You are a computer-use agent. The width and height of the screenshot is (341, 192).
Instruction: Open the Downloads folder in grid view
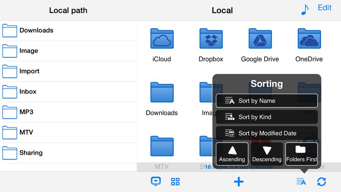162,99
